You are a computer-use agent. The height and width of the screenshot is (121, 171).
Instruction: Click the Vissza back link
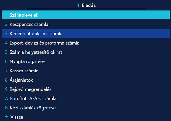click(x=17, y=117)
